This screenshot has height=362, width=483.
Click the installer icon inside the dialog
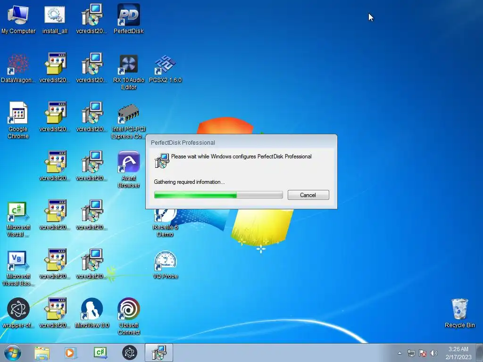click(x=162, y=160)
